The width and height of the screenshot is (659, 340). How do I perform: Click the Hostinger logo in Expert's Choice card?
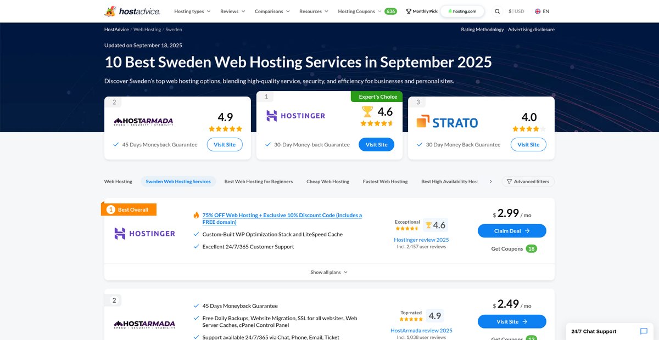295,116
